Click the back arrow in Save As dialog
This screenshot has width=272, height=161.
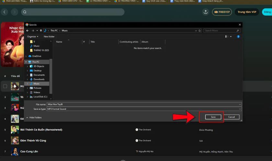coord(28,31)
